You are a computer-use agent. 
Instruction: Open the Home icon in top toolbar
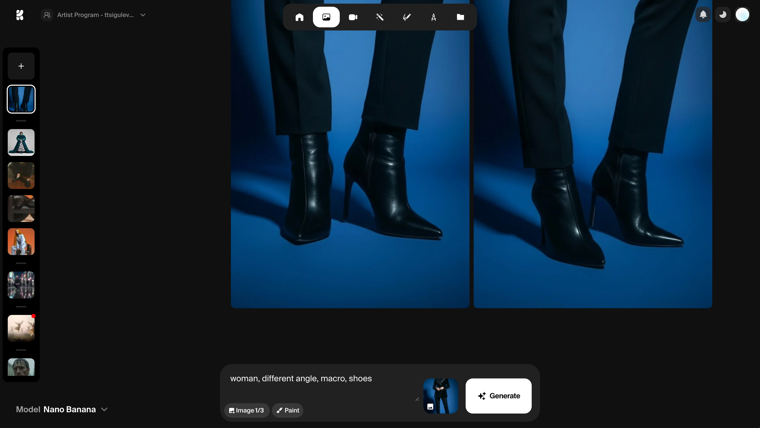pos(299,17)
